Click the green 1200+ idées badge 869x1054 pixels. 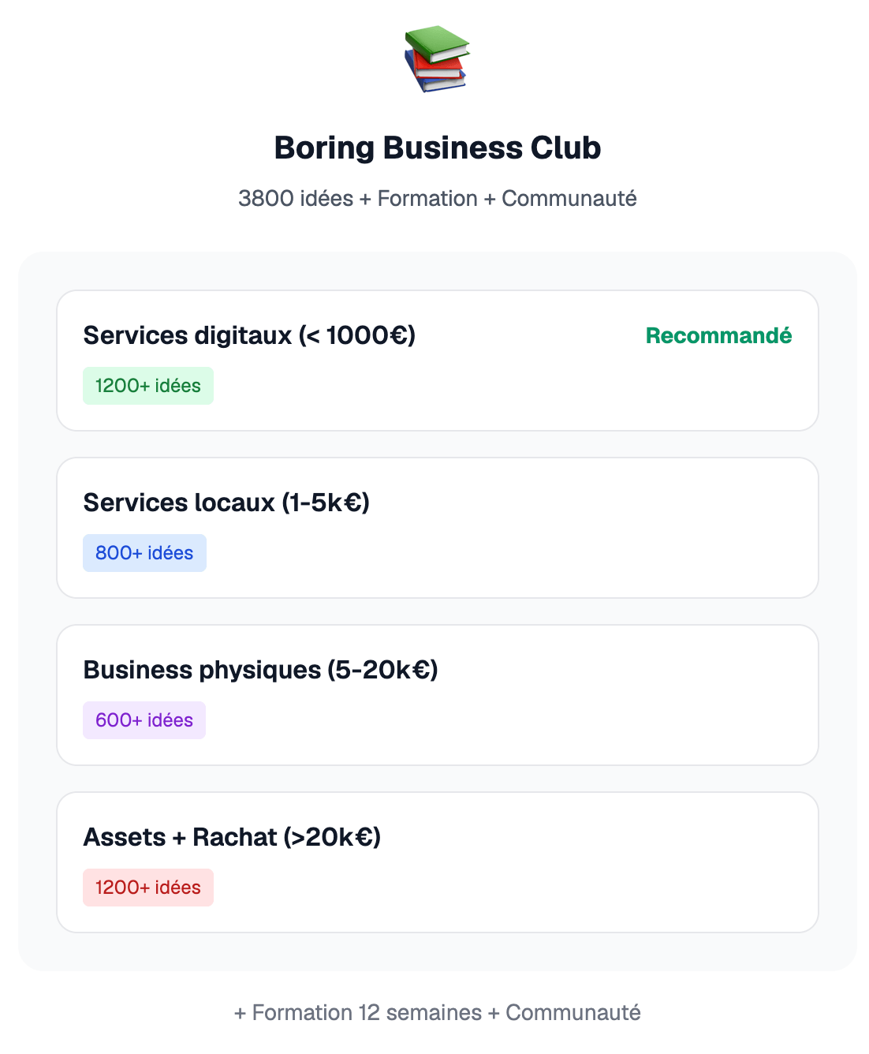coord(148,386)
